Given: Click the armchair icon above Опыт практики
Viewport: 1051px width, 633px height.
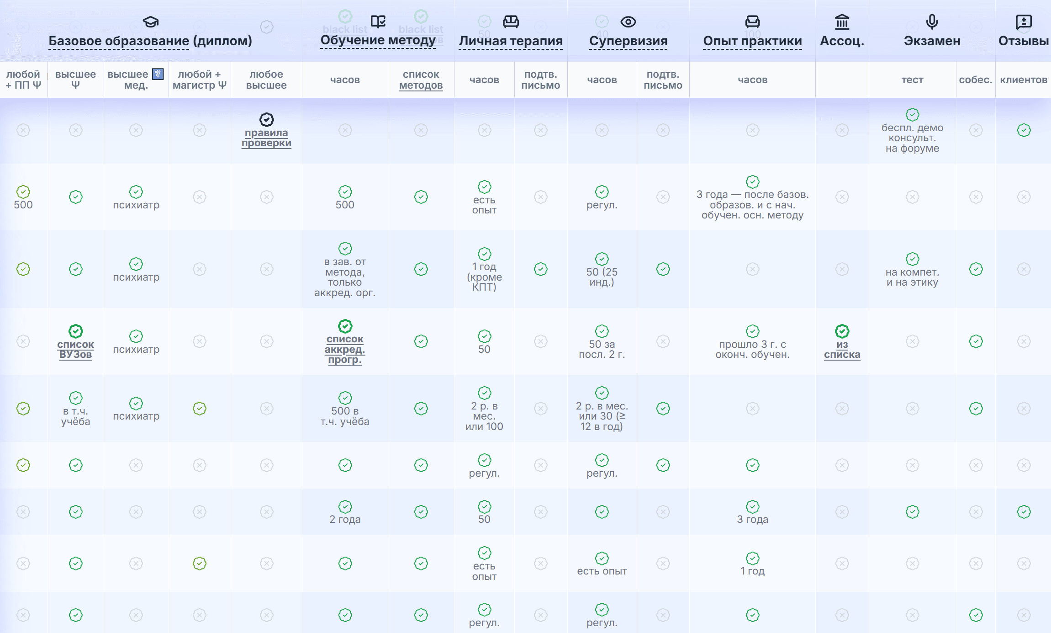Looking at the screenshot, I should (752, 21).
